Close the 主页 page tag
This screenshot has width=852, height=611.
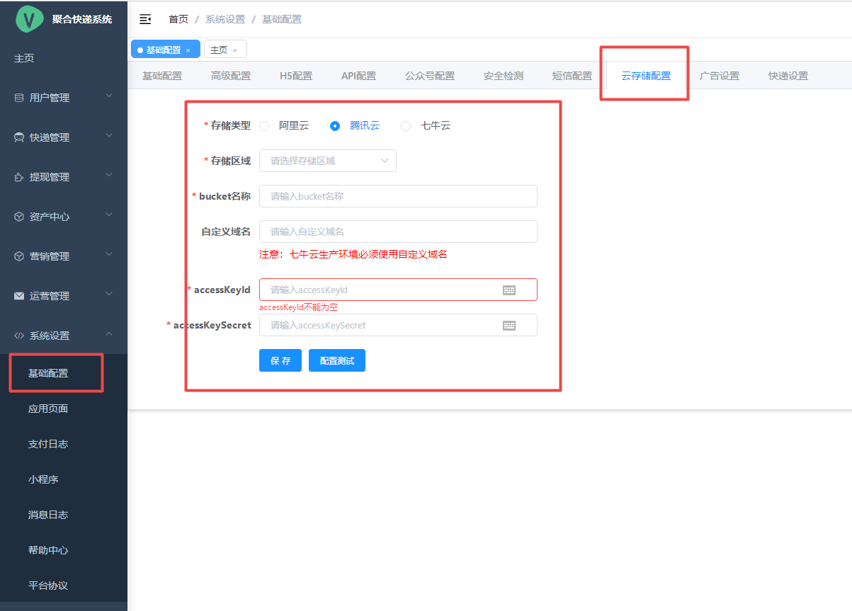[234, 50]
